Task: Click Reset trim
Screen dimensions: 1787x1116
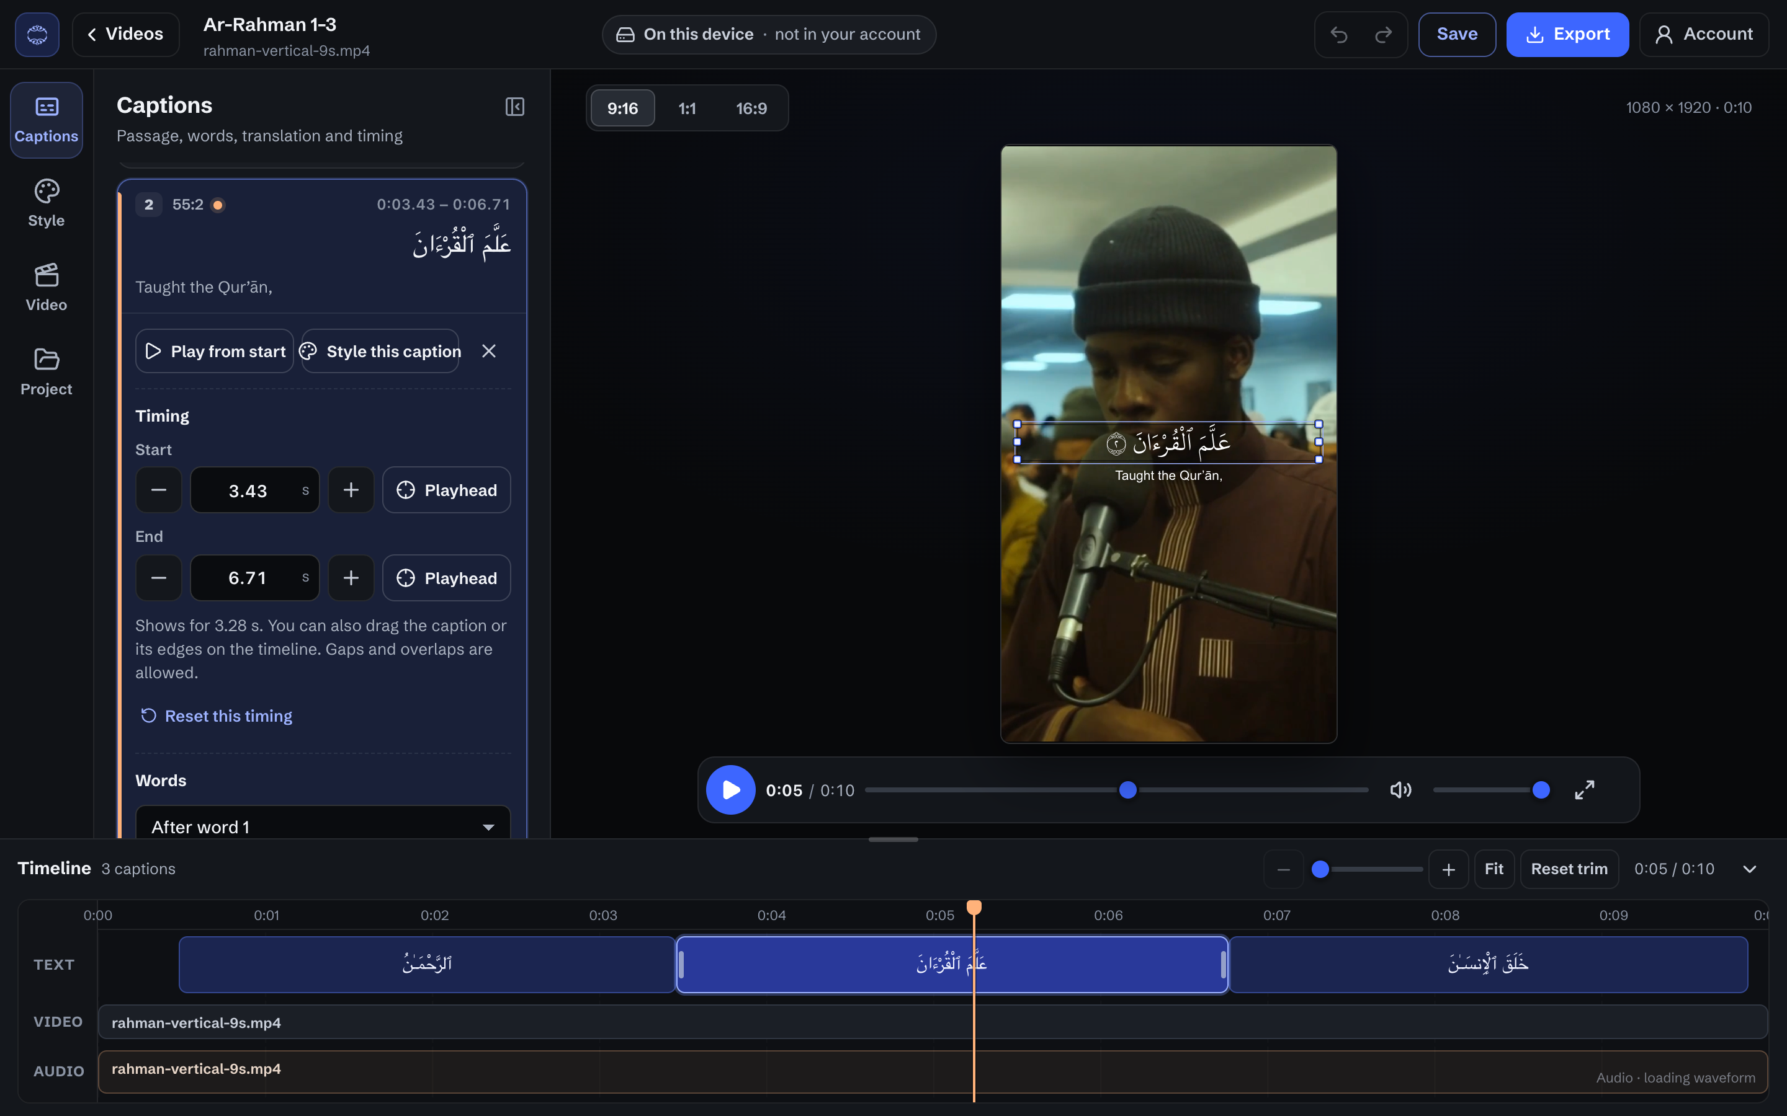Action: tap(1569, 869)
